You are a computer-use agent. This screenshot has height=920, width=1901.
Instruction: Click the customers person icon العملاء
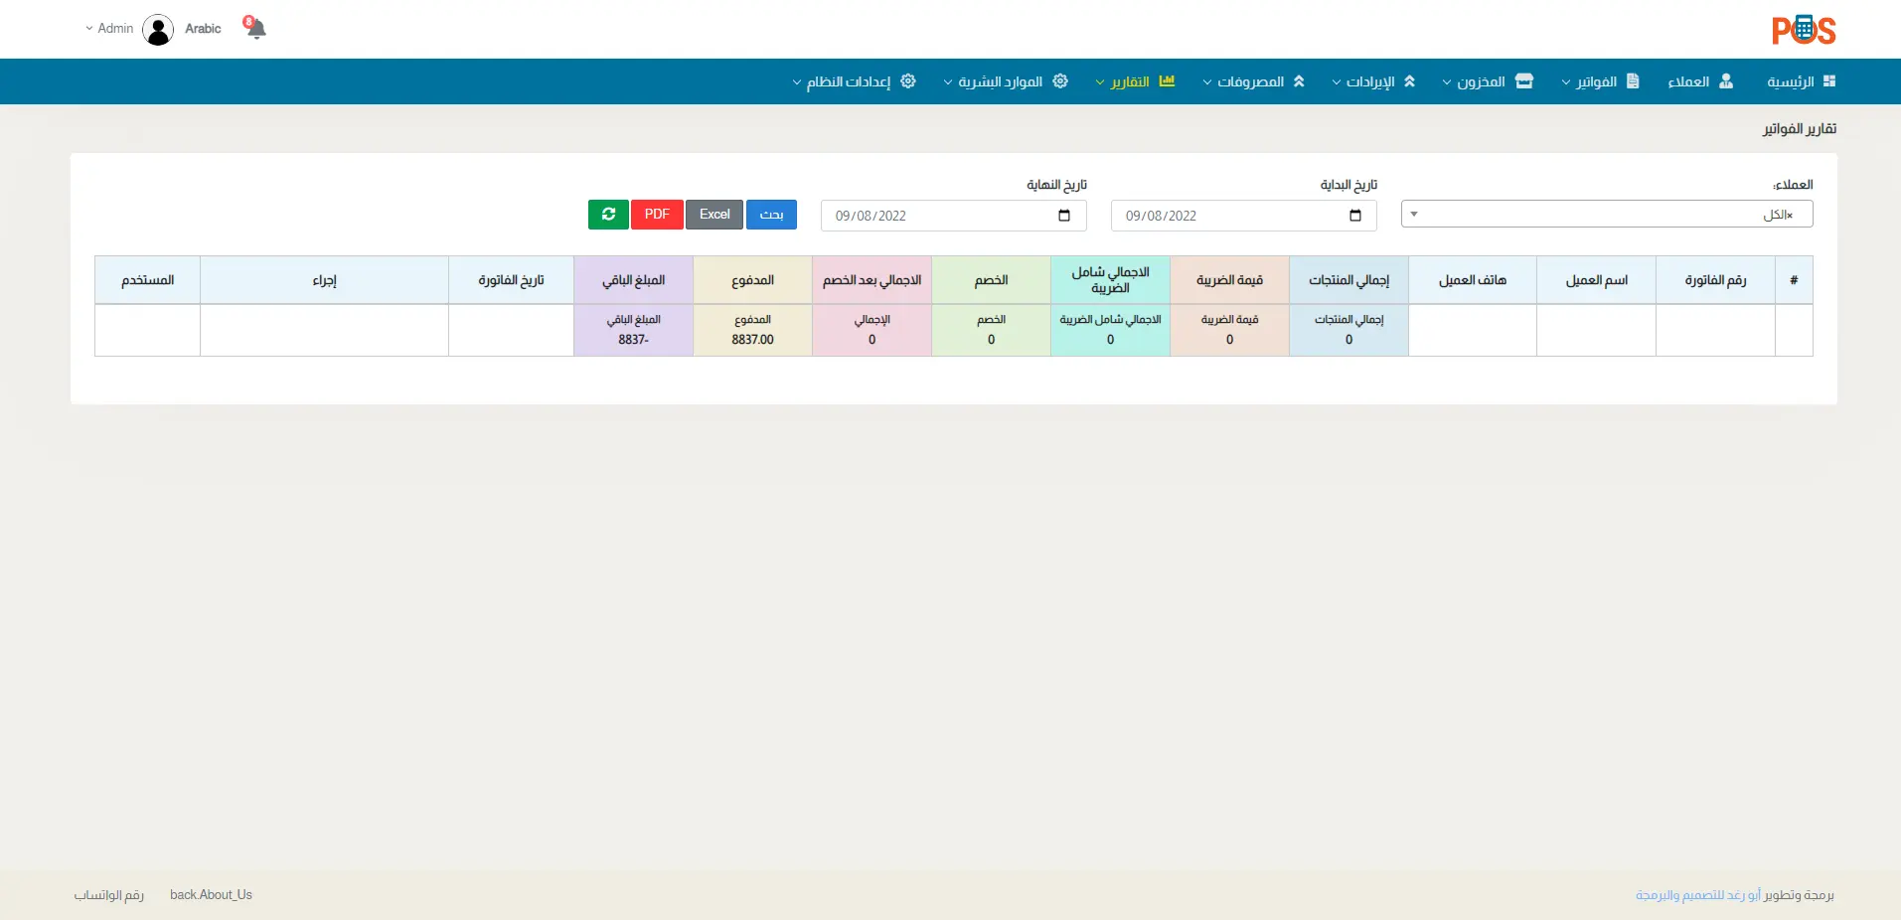[x=1726, y=81]
